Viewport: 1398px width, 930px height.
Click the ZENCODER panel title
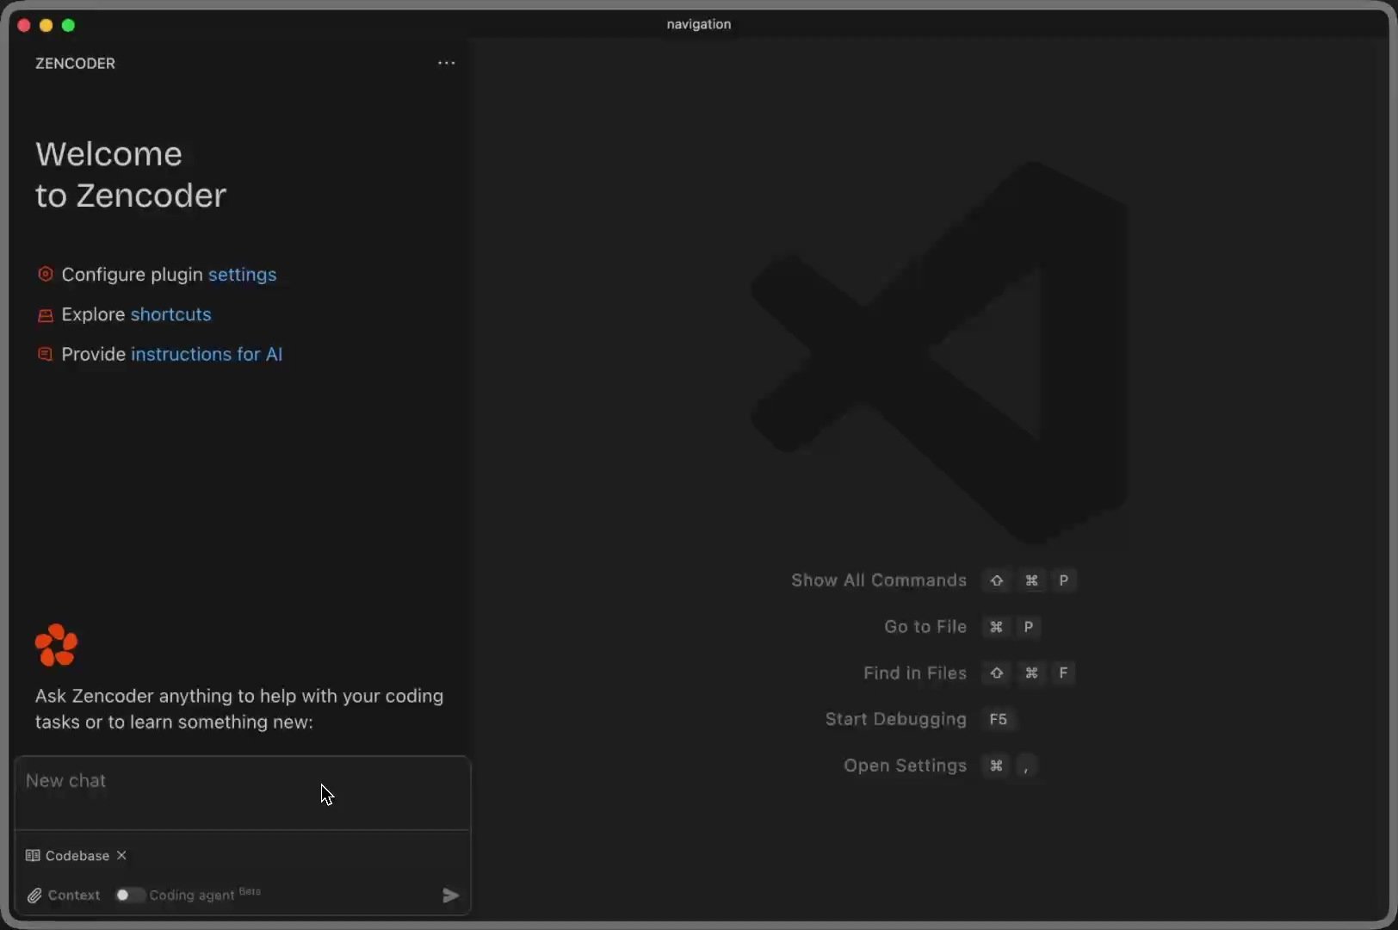tap(75, 64)
